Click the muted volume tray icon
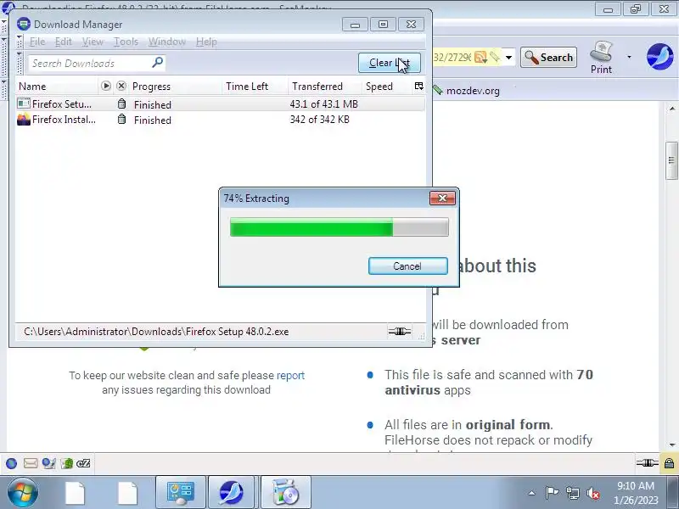Image resolution: width=679 pixels, height=509 pixels. coord(593,493)
